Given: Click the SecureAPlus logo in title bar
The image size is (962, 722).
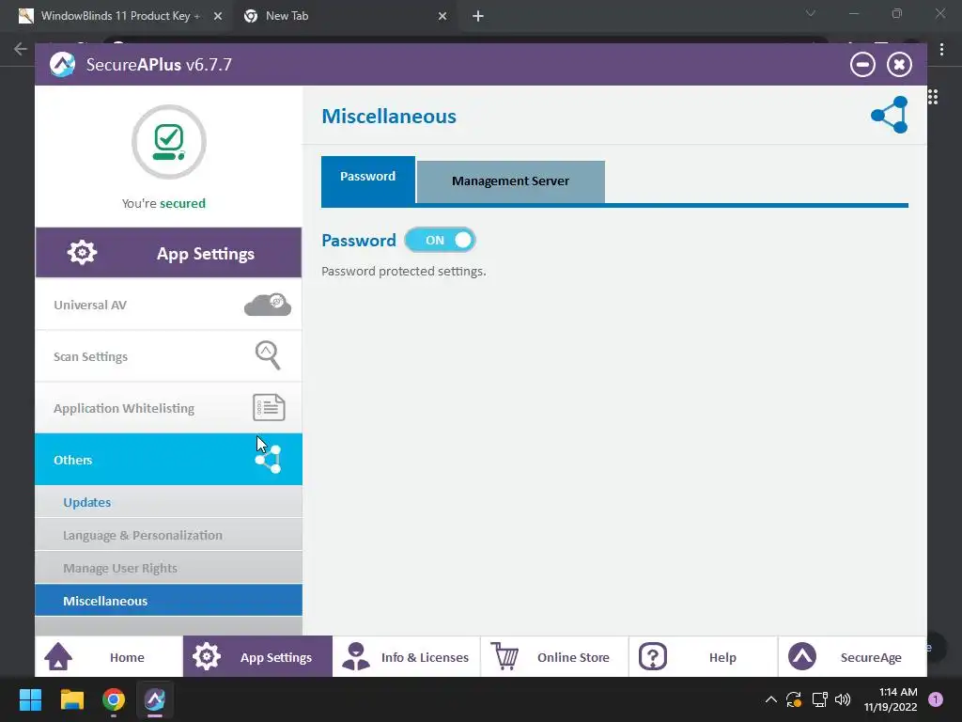Looking at the screenshot, I should (x=63, y=65).
